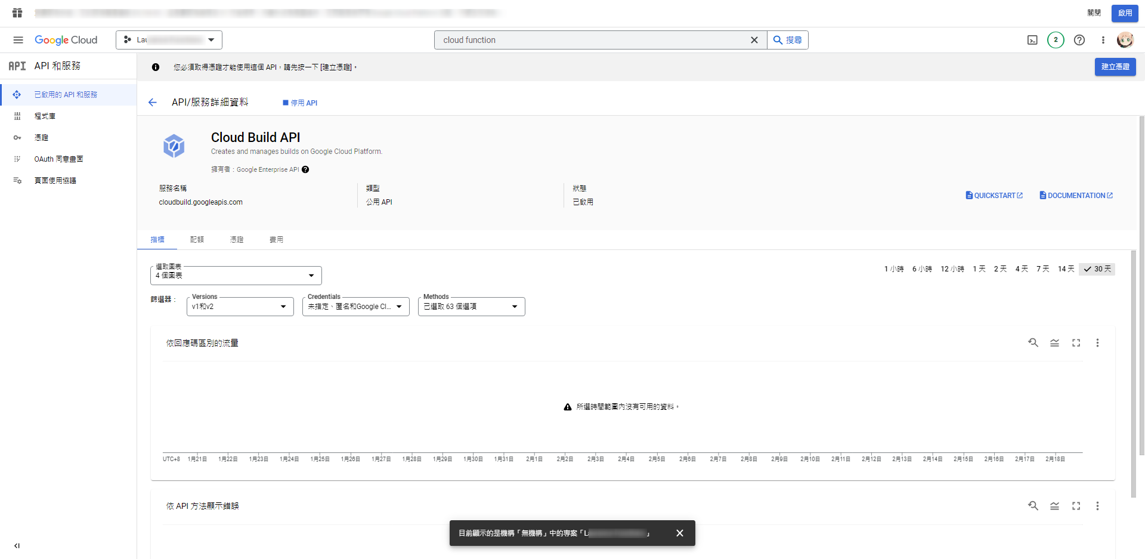
Task: Open more options for API method errors chart
Action: [1097, 506]
